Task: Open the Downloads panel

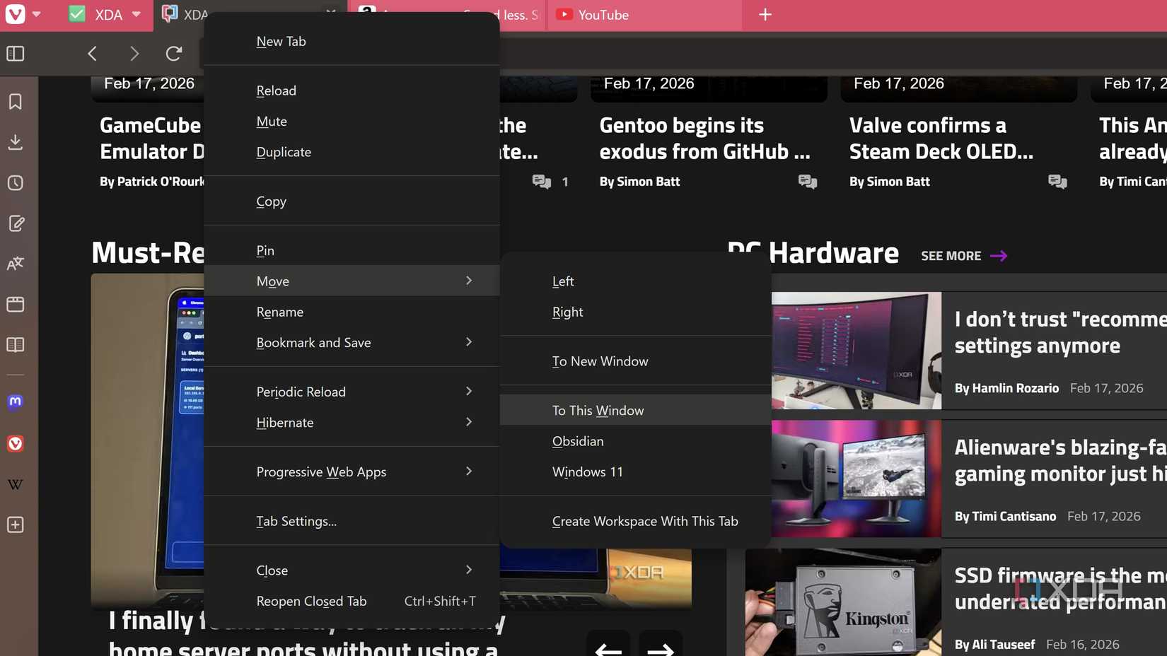Action: tap(16, 142)
